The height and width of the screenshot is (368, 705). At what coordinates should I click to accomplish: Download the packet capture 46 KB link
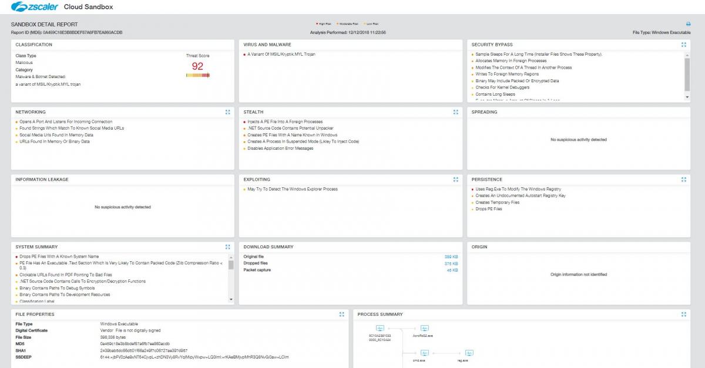point(452,270)
